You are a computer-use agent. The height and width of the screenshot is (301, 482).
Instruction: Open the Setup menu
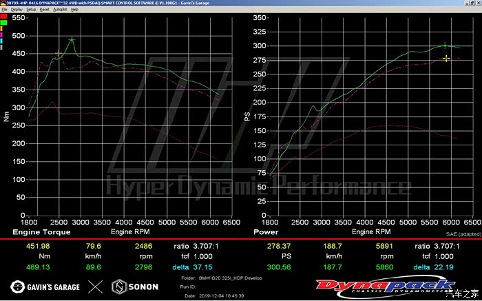31,10
